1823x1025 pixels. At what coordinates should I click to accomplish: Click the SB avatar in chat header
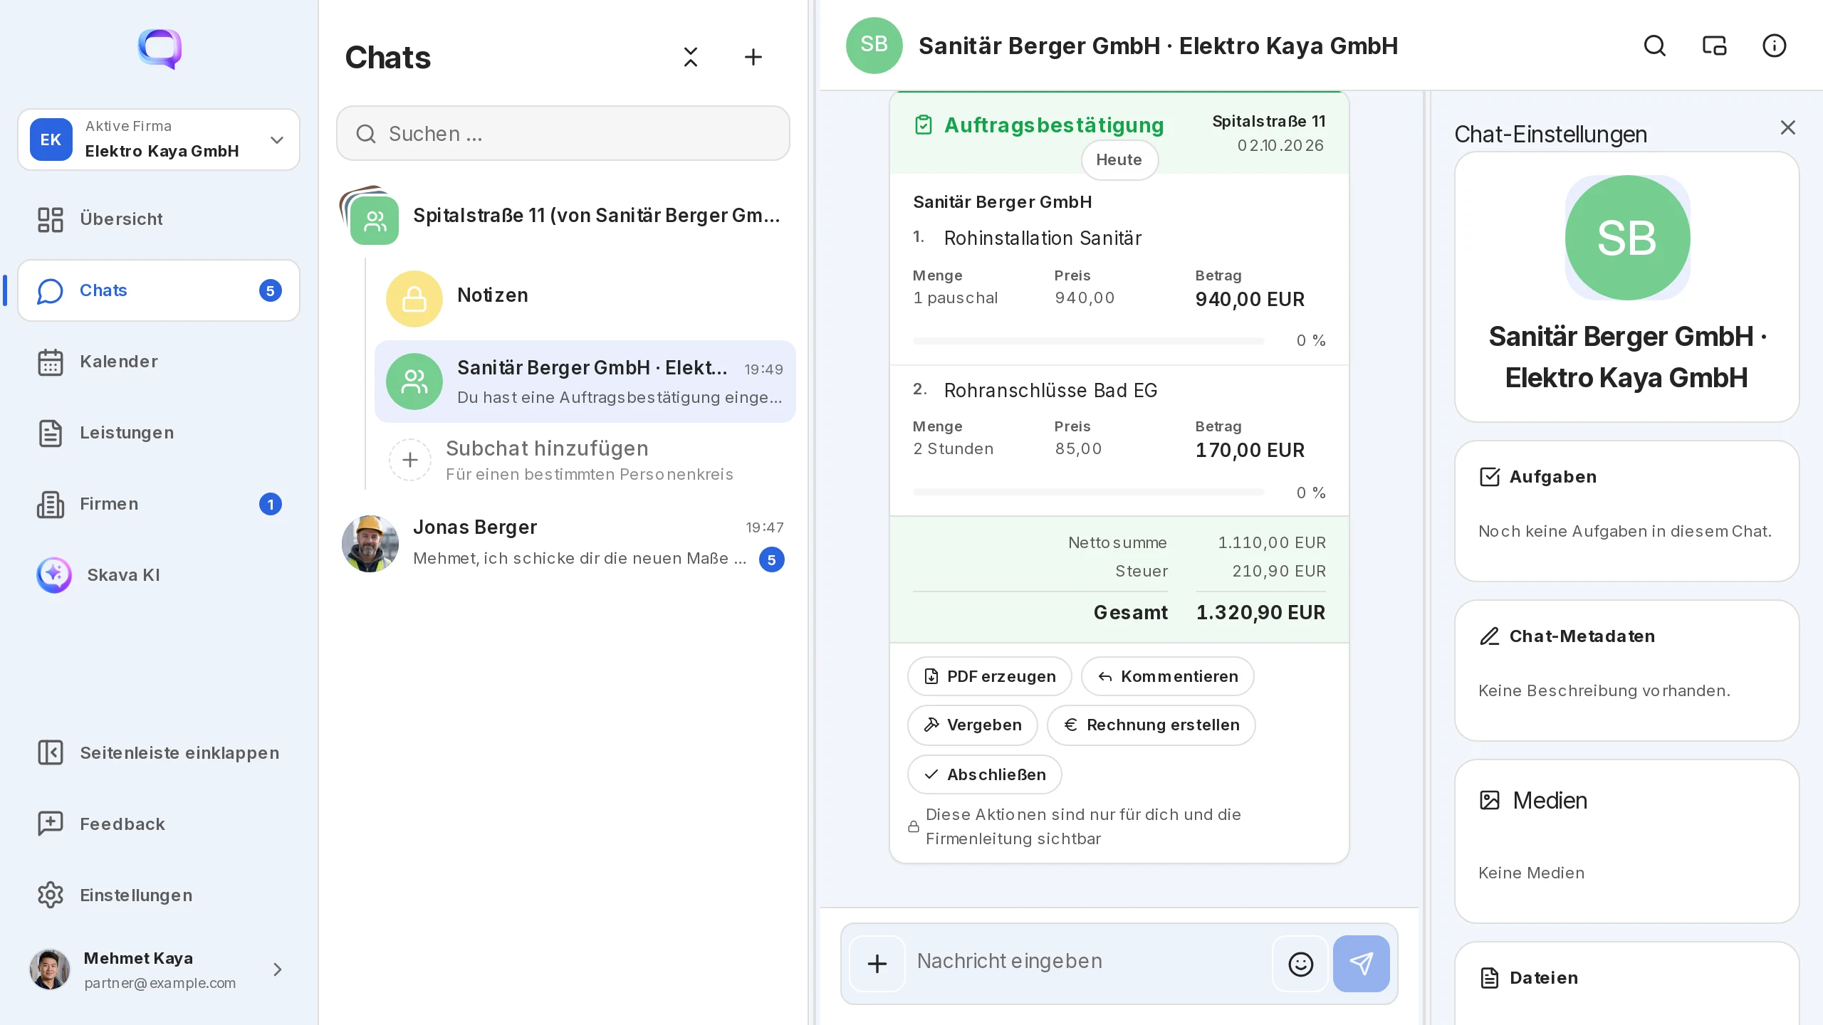coord(874,46)
